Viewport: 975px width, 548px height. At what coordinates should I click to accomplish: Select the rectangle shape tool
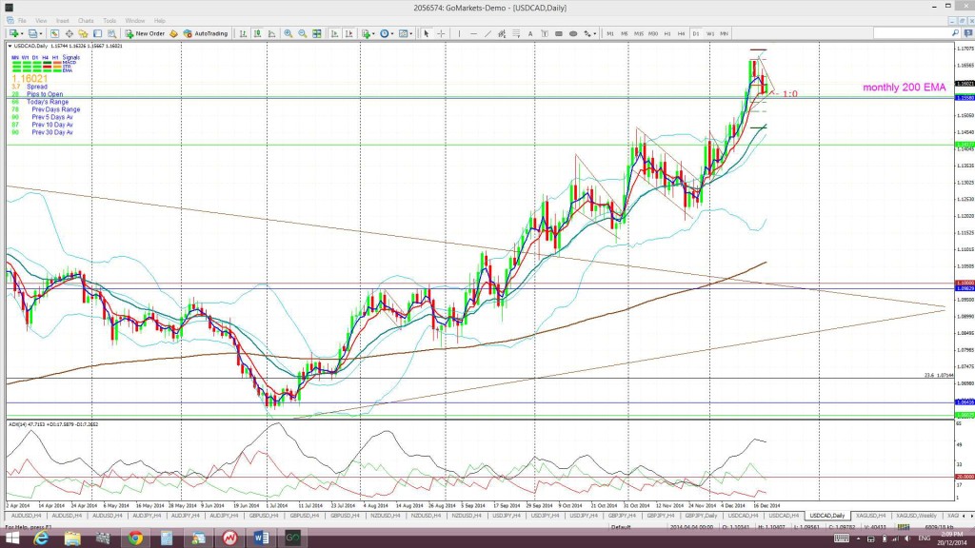point(558,33)
